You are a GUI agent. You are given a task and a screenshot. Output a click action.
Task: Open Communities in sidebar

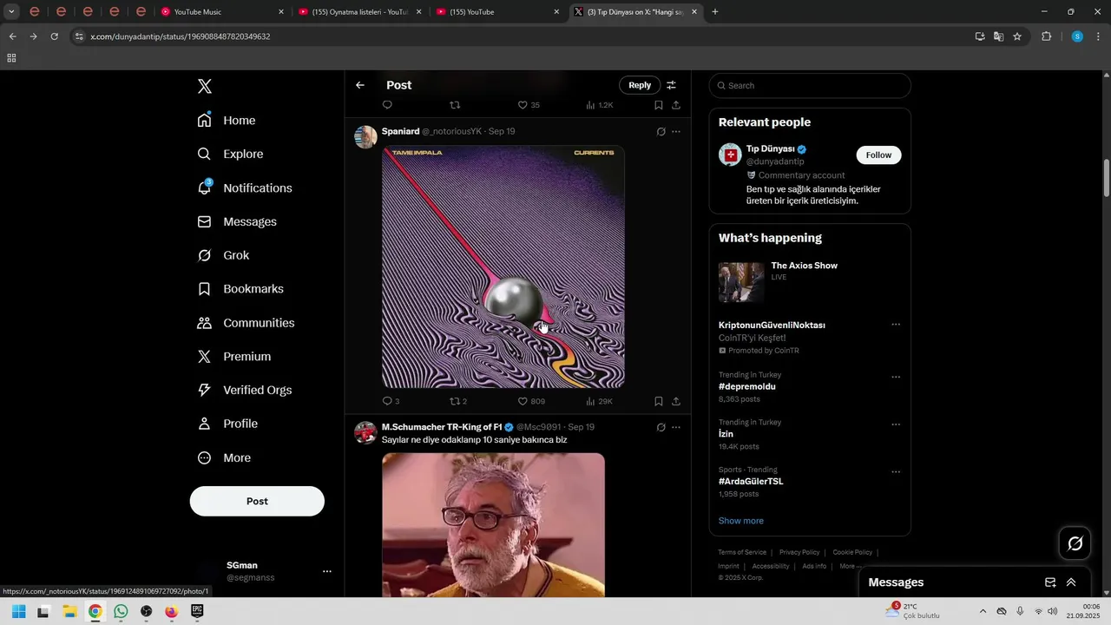tap(246, 323)
